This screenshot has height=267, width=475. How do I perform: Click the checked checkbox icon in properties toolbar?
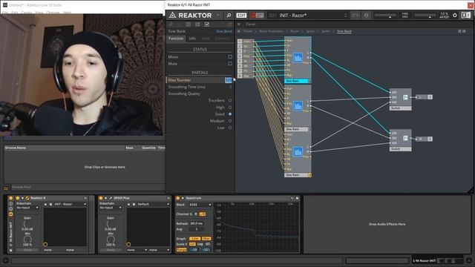pos(207,24)
